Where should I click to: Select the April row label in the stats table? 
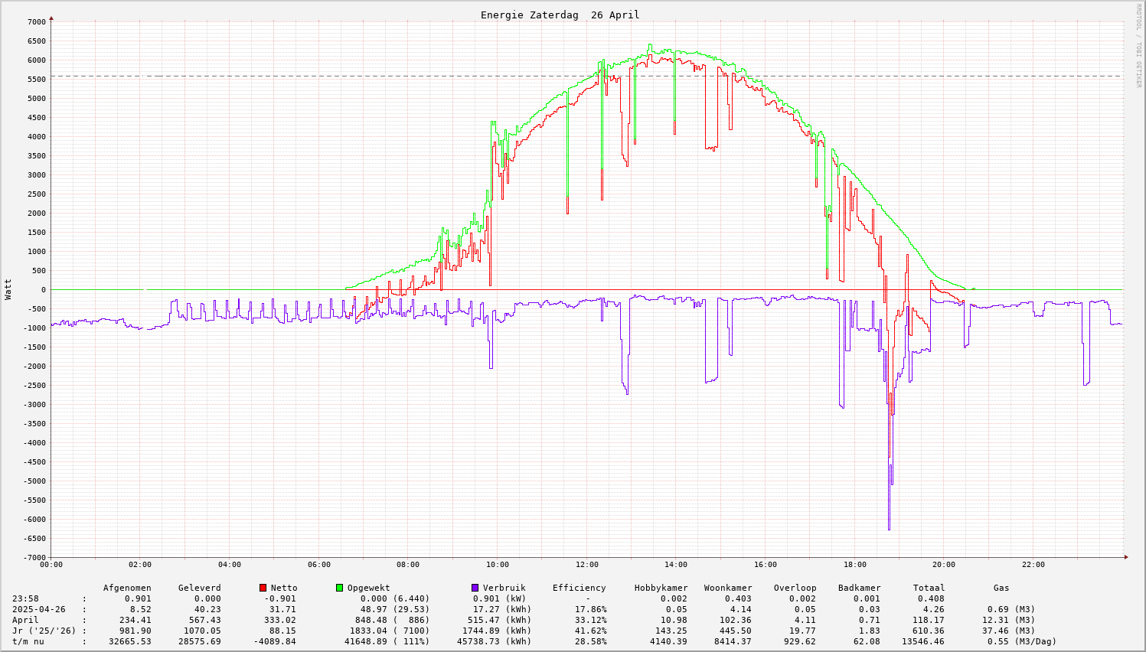[x=25, y=620]
